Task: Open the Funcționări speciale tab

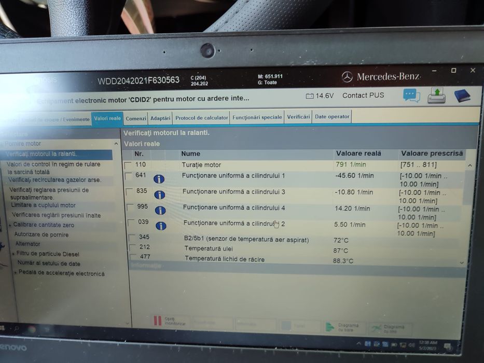Action: pyautogui.click(x=257, y=117)
